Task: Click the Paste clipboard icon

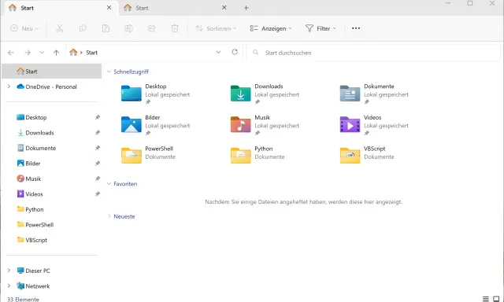Action: click(106, 28)
